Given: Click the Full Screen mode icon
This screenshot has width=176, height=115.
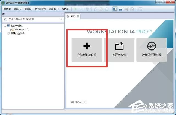Looking at the screenshot, I should 126,9.
